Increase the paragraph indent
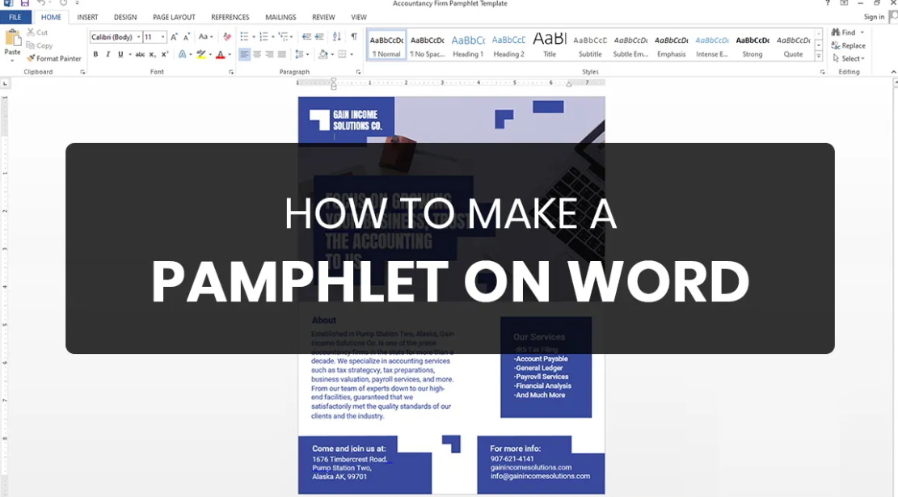 tap(319, 37)
